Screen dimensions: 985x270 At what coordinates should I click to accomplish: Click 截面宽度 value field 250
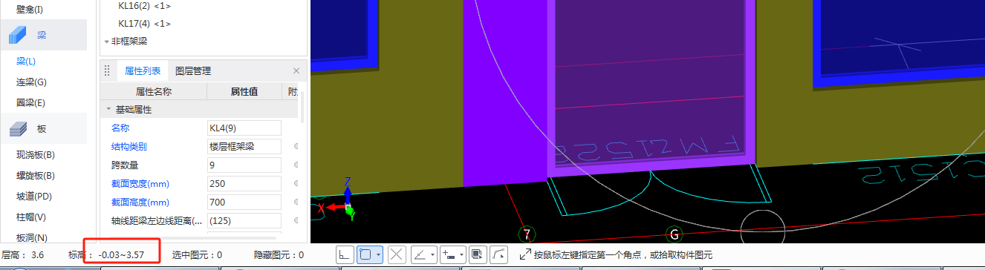[x=244, y=184]
